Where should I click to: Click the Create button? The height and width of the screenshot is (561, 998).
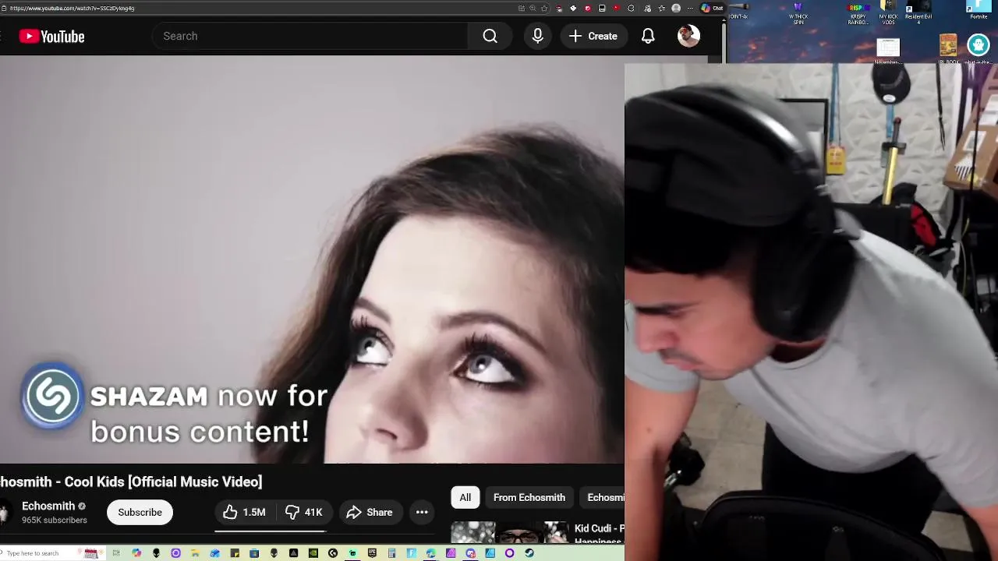[x=593, y=36]
